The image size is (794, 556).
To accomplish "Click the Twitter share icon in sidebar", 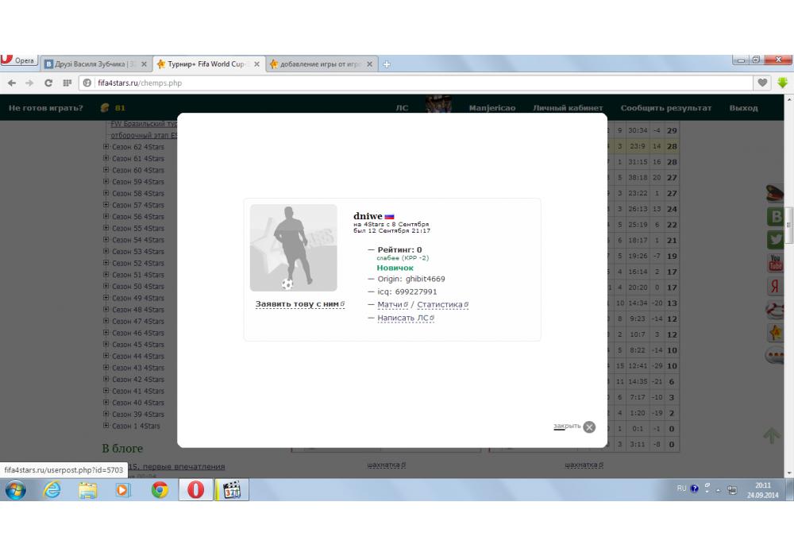I will [x=775, y=239].
